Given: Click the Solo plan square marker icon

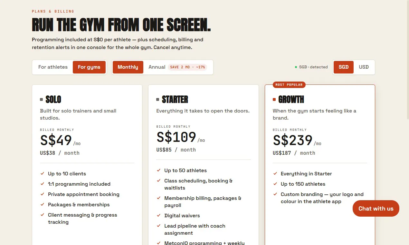Looking at the screenshot, I should click(x=42, y=99).
